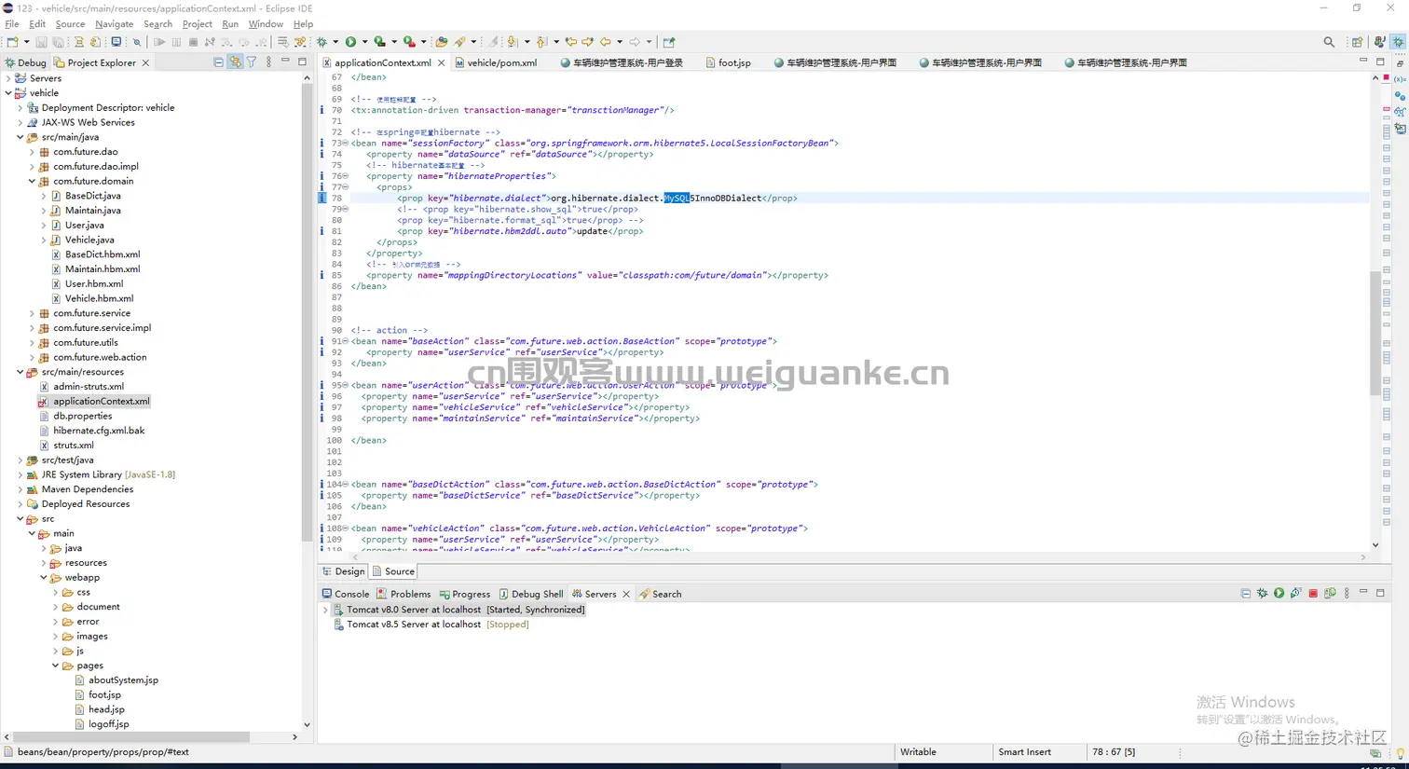1409x769 pixels.
Task: Close the applicationContext.xml editor tab
Action: [442, 62]
